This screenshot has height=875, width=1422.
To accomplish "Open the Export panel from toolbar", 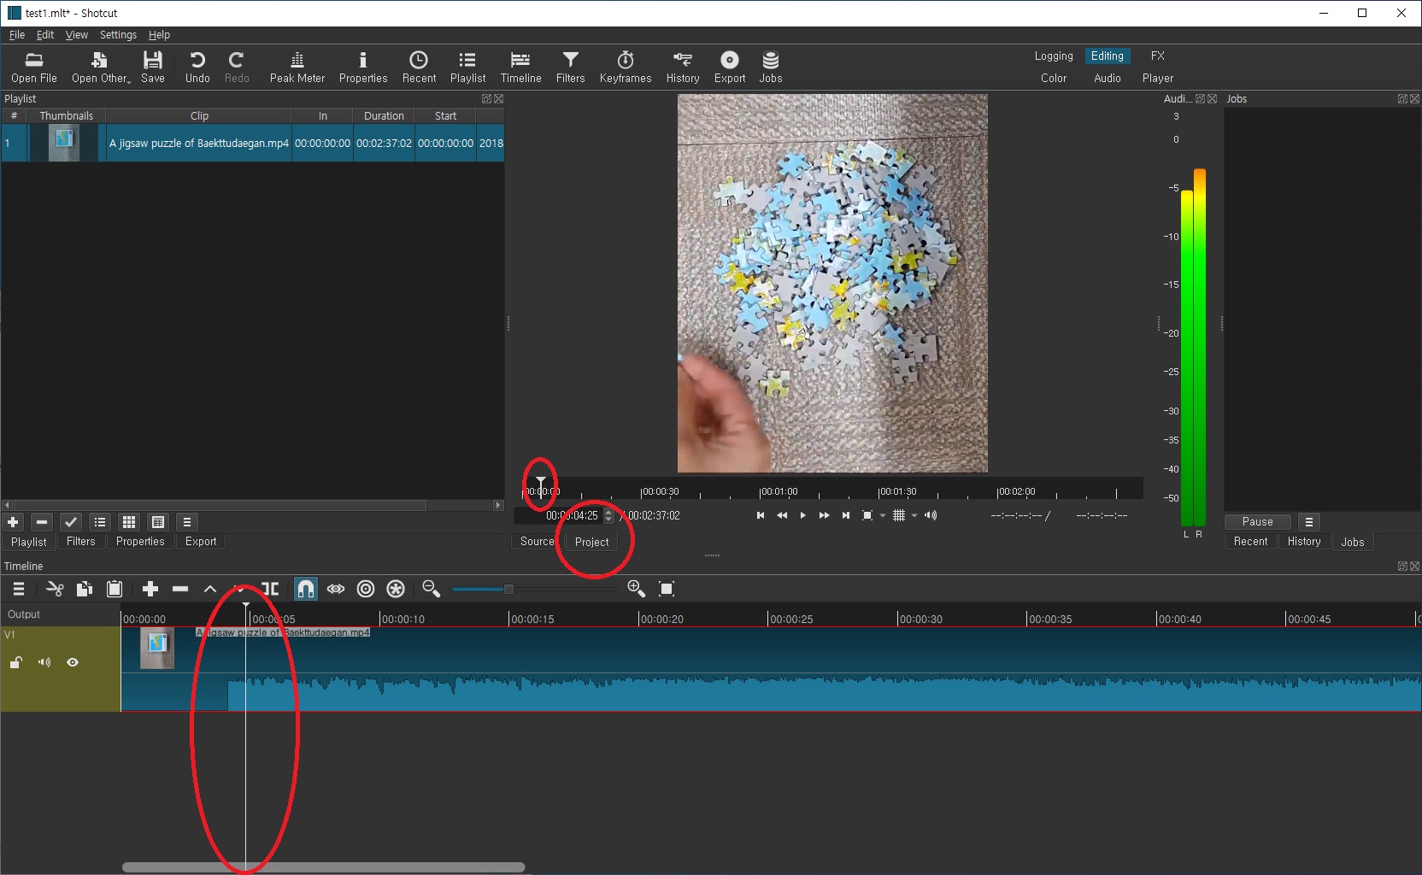I will click(730, 68).
